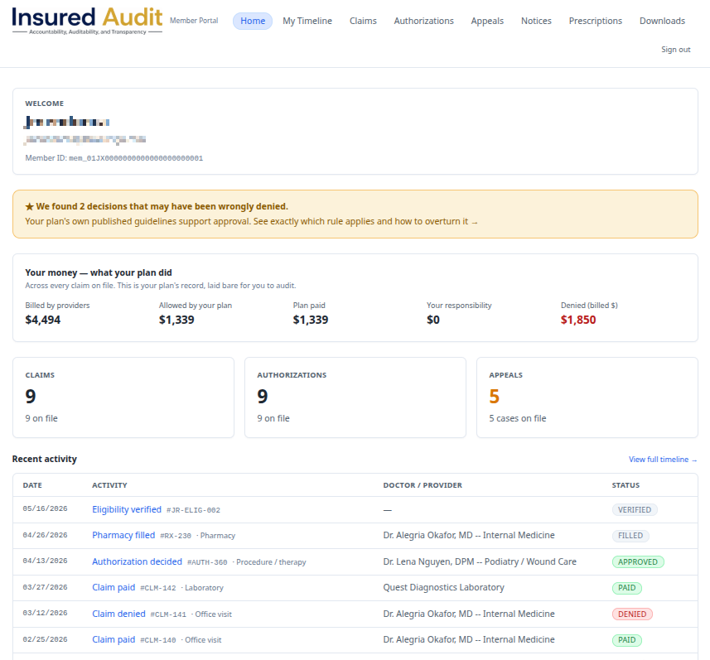
Task: Click the #RX-230 reference
Action: (176, 536)
